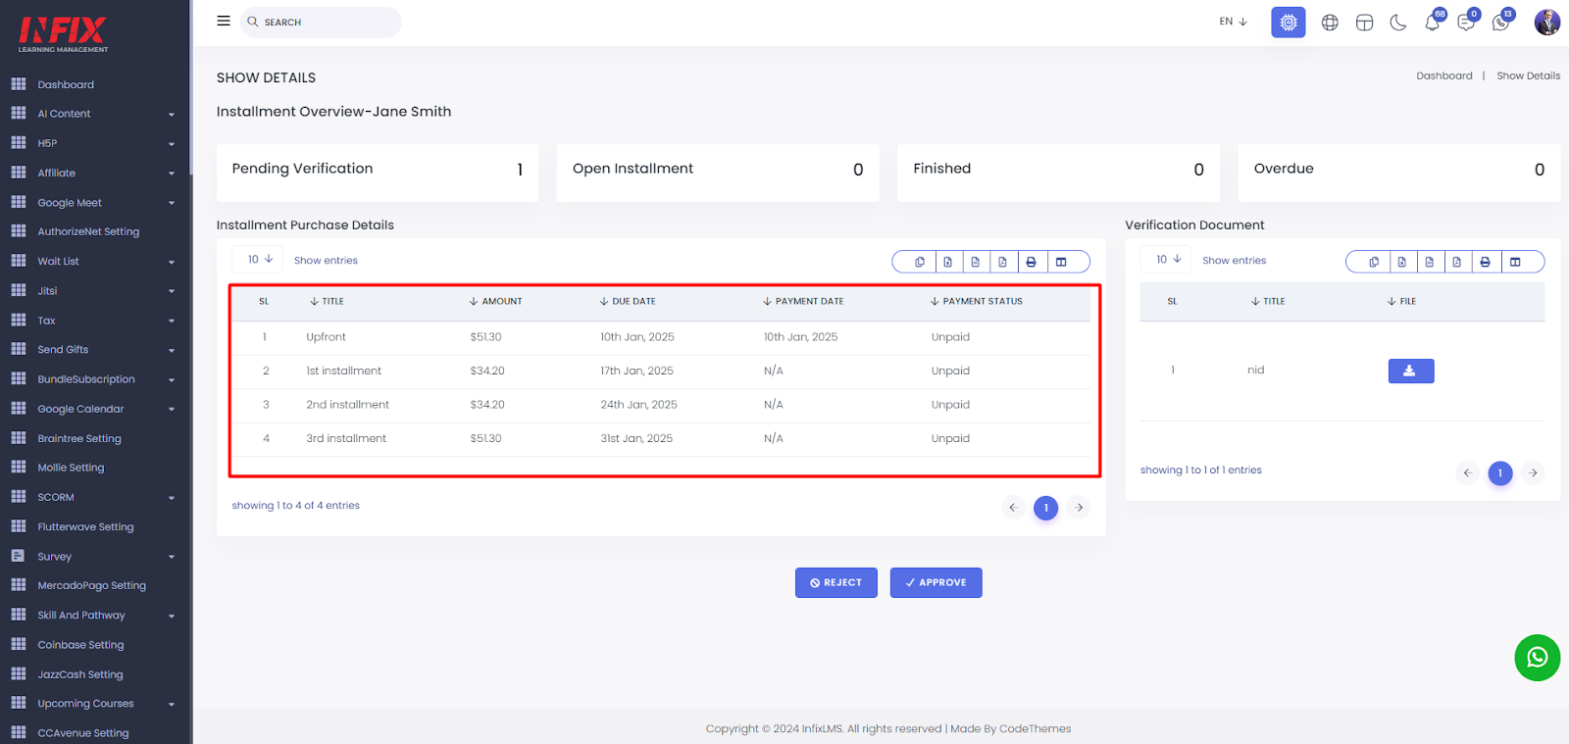Download the nid verification file

tap(1411, 371)
